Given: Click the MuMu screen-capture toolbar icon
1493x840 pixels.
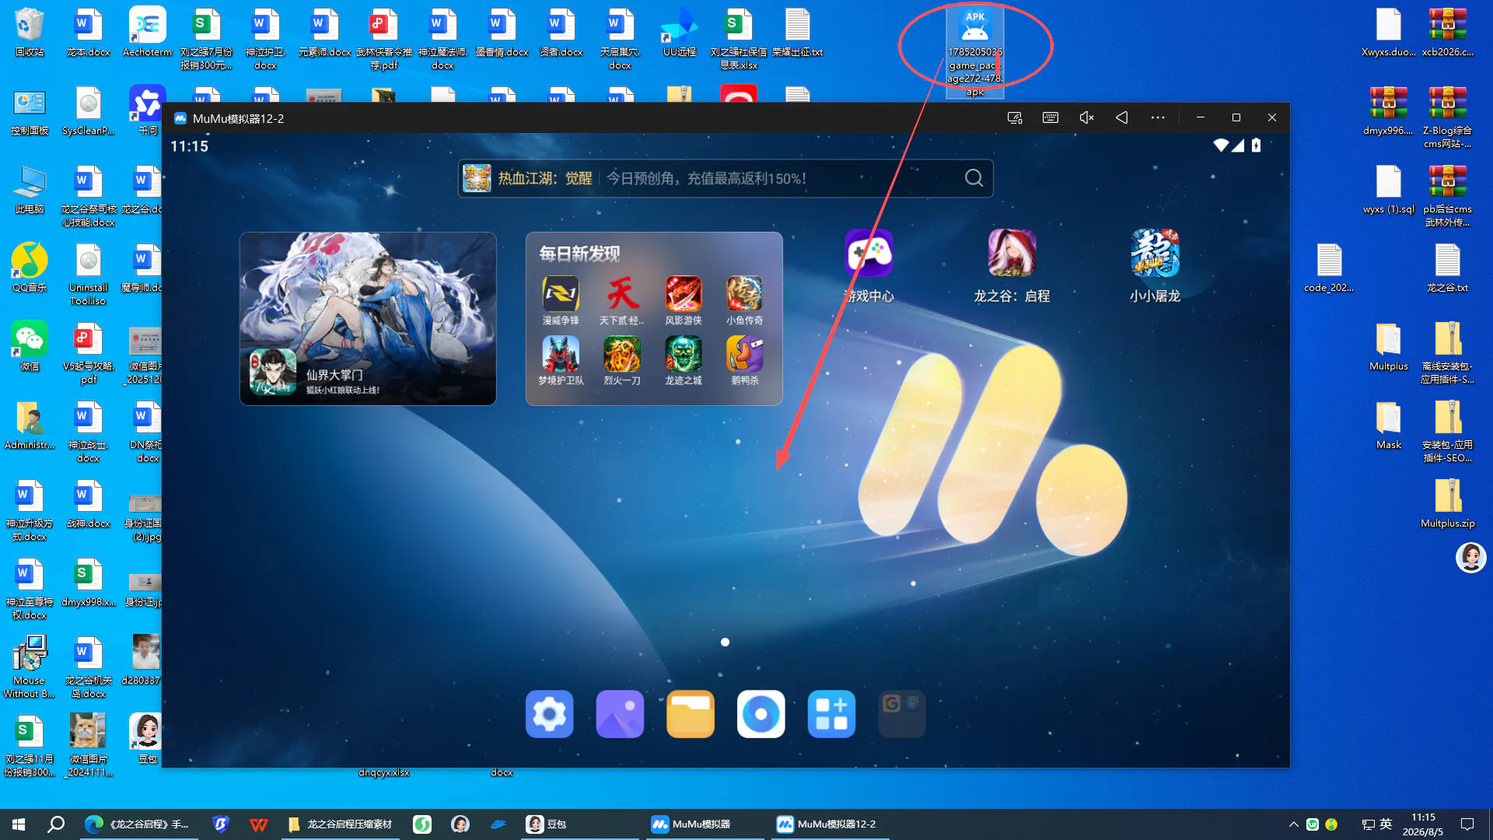Looking at the screenshot, I should pyautogui.click(x=1015, y=117).
